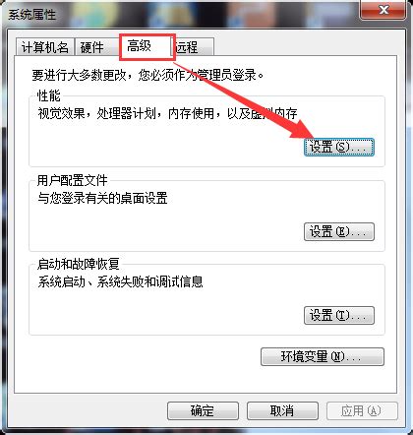Screen dimensions: 413x435
Task: Dismiss dialog with 取消 button
Action: (x=282, y=410)
